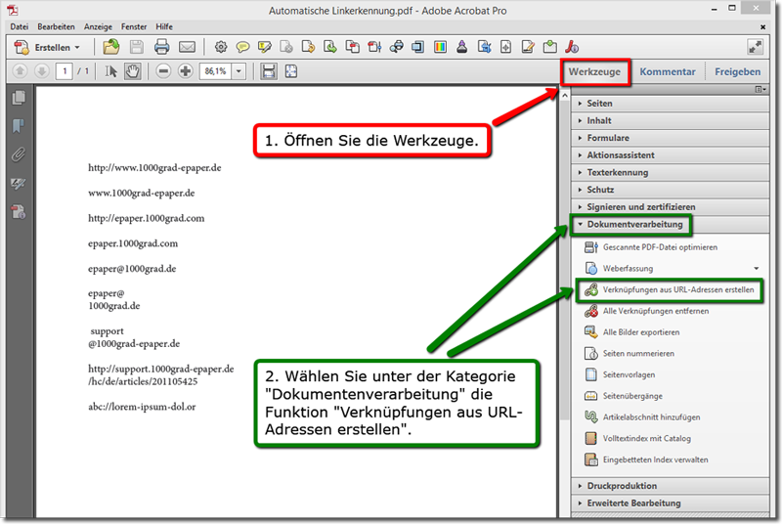Open the page thumbnails sidebar panel
The image size is (782, 524).
(19, 98)
